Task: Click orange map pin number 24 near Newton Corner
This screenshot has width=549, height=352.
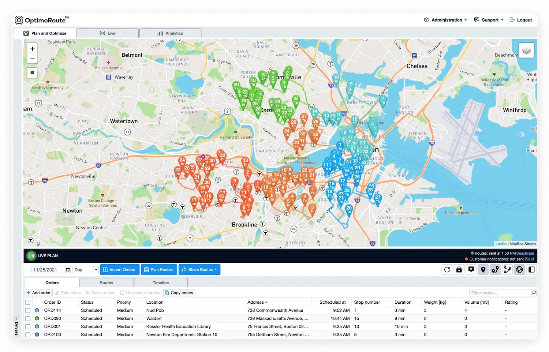Action: (182, 162)
